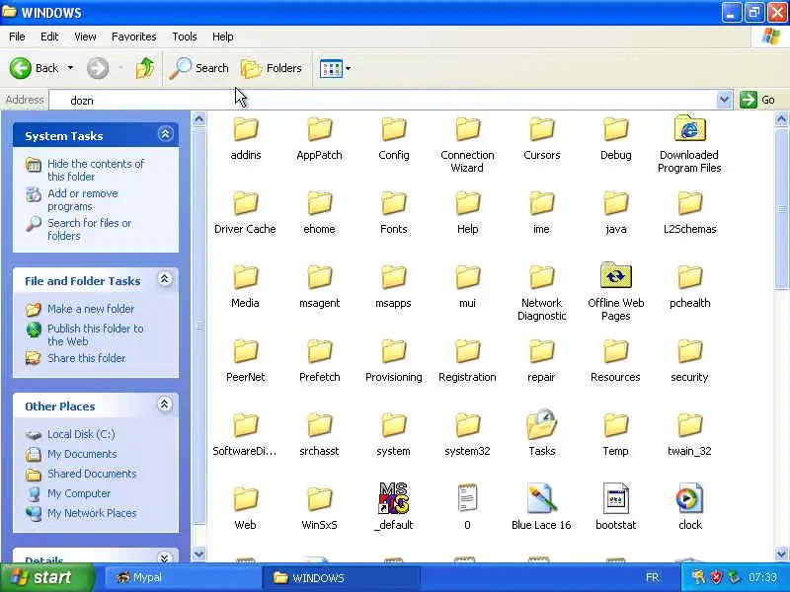Open the Help menu
Viewport: 790px width, 592px height.
223,37
